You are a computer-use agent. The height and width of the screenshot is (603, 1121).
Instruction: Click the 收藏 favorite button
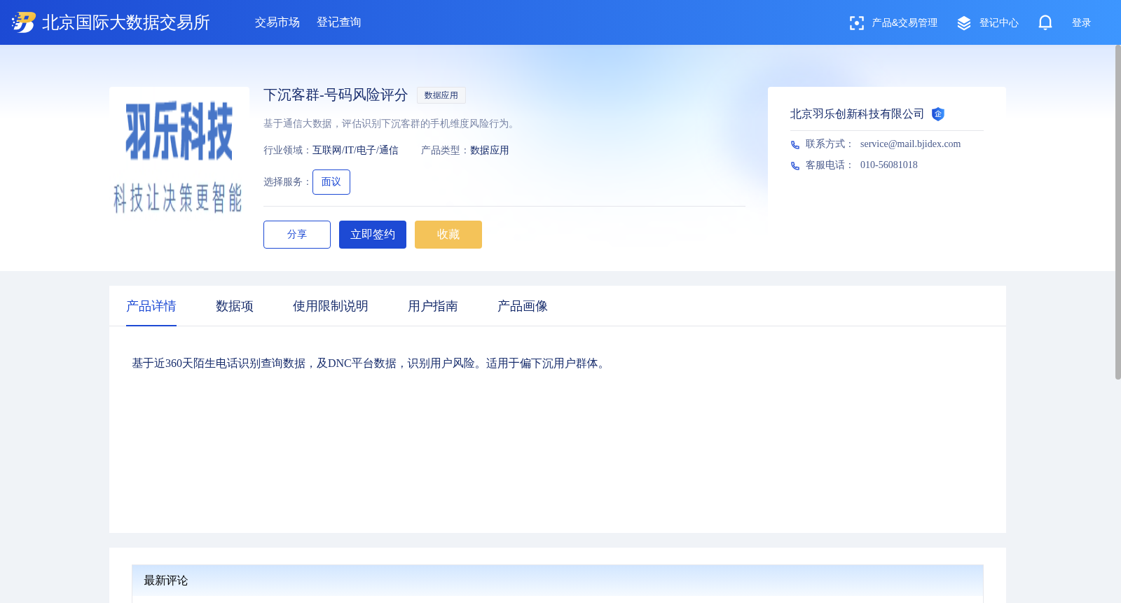coord(448,235)
